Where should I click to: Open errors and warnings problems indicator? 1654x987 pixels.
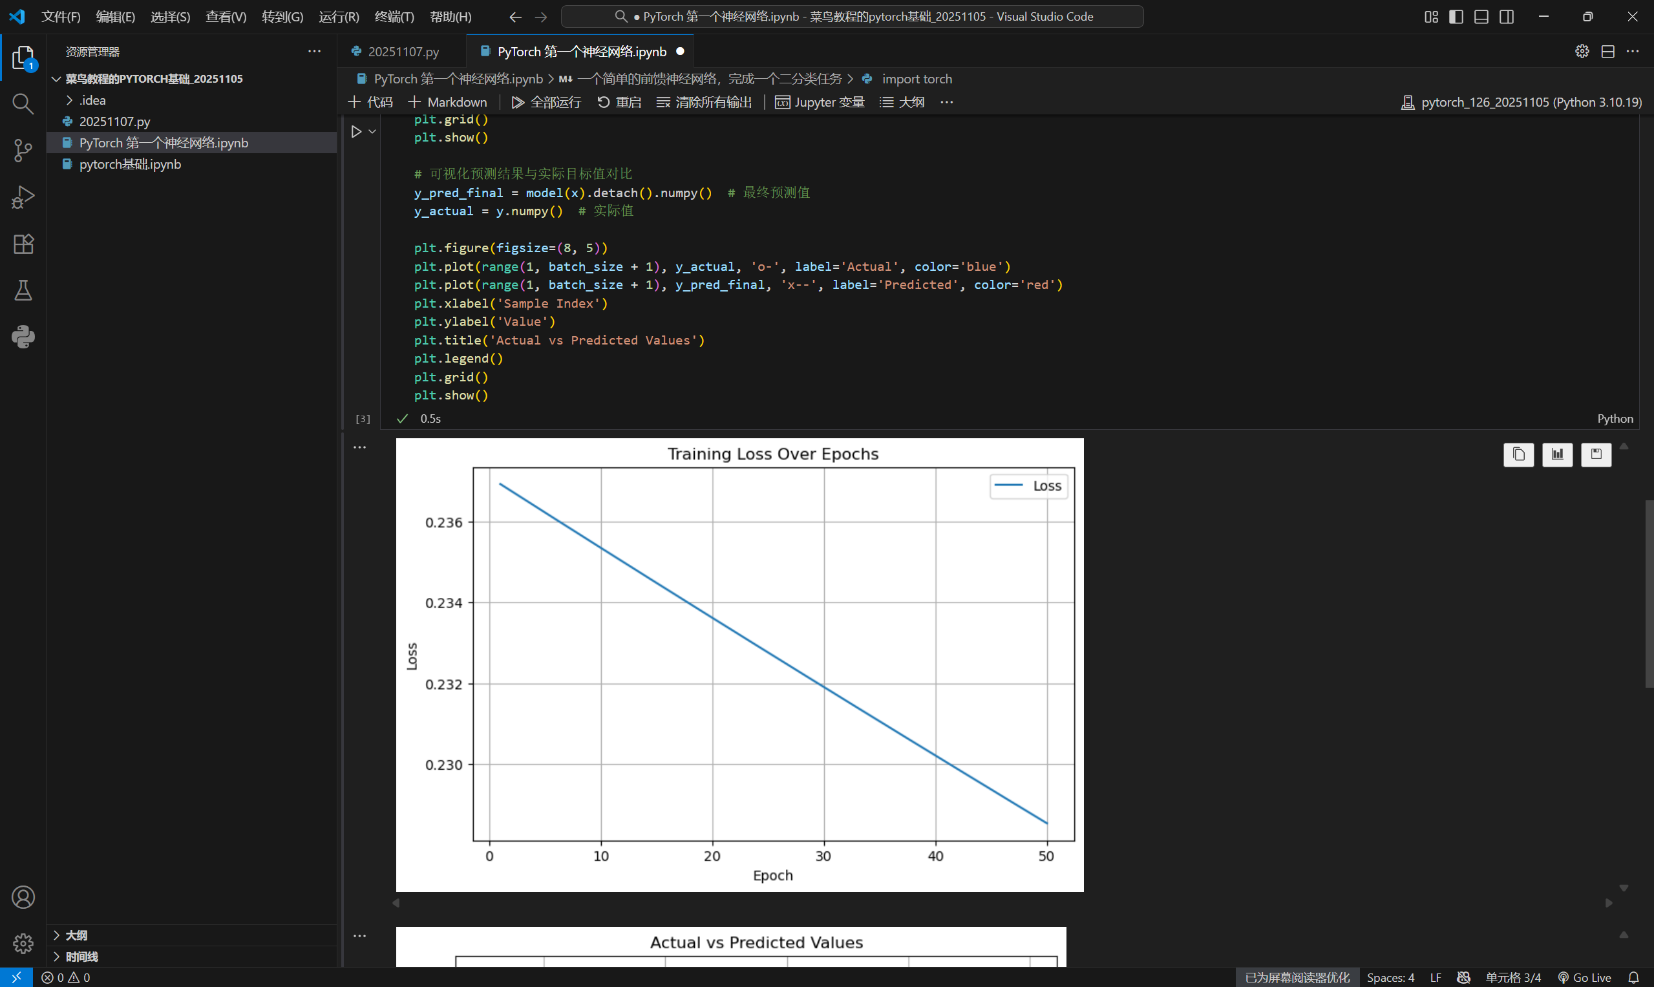[x=66, y=977]
